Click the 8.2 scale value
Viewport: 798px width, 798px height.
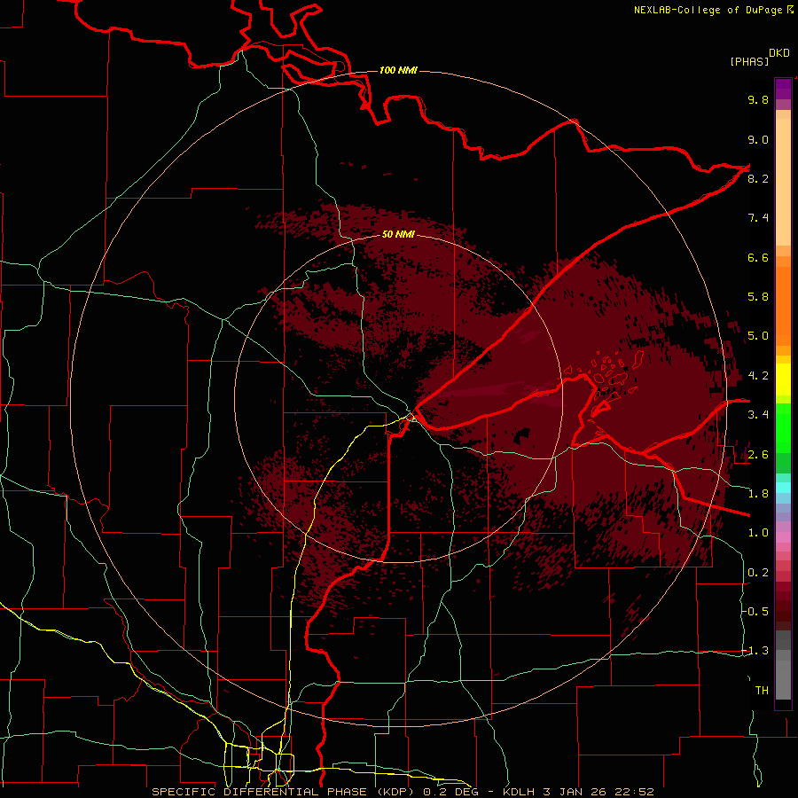pyautogui.click(x=758, y=178)
